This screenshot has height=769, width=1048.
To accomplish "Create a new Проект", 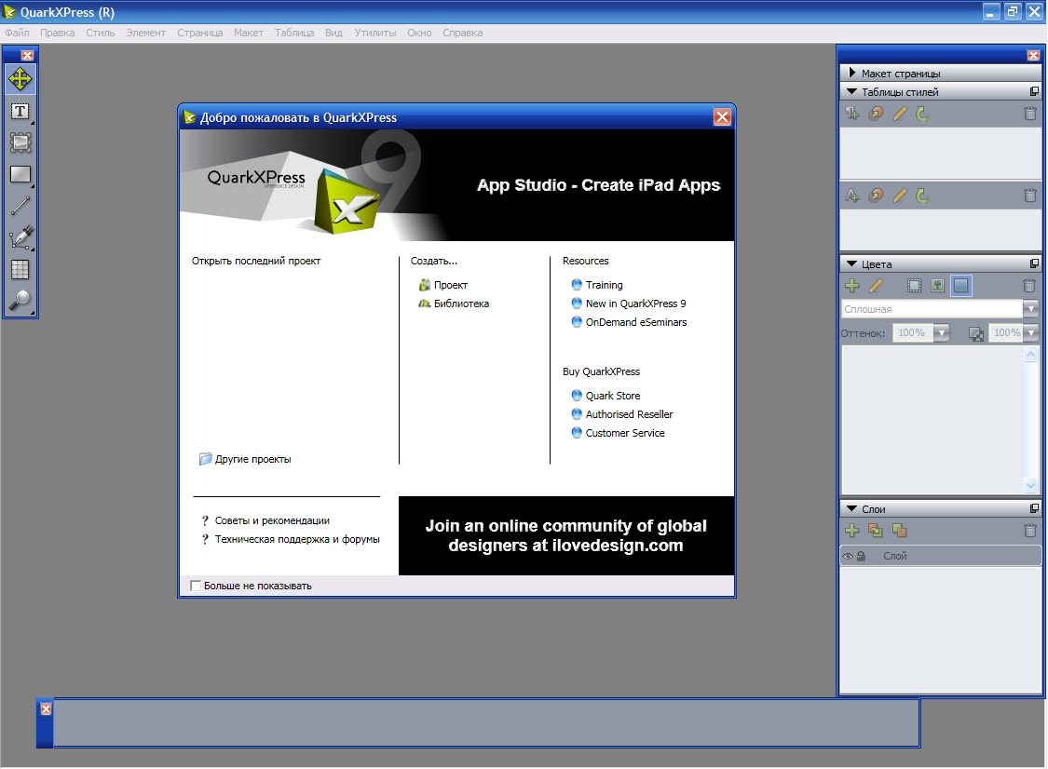I will coord(443,285).
